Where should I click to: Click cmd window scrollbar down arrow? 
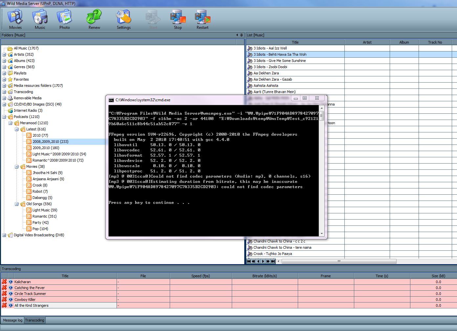point(322,234)
